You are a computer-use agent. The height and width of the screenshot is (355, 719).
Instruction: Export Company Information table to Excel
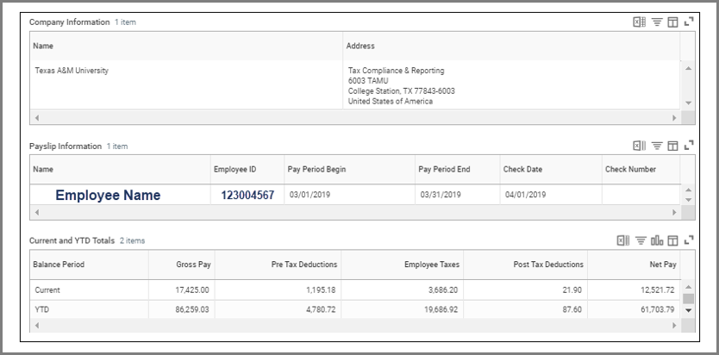point(639,22)
